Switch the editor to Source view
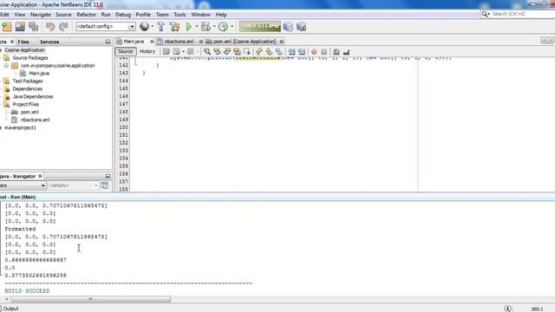Image resolution: width=555 pixels, height=312 pixels. click(x=125, y=51)
